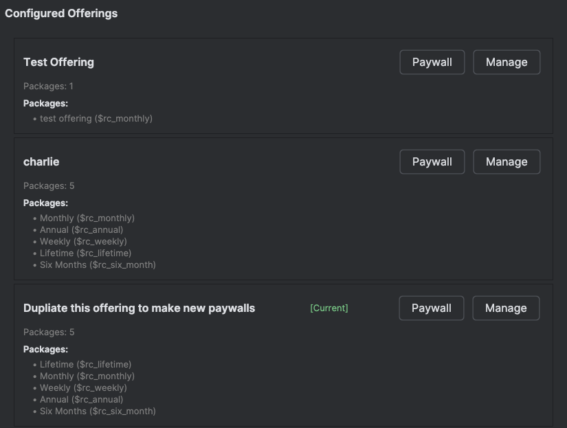Screen dimensions: 567x428
Task: Open Paywall for the charlie offering
Action: (432, 162)
